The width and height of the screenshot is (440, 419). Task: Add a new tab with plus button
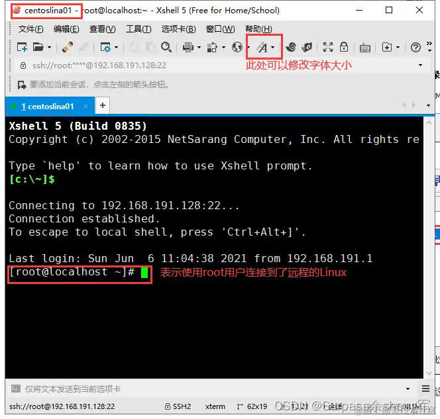103,105
